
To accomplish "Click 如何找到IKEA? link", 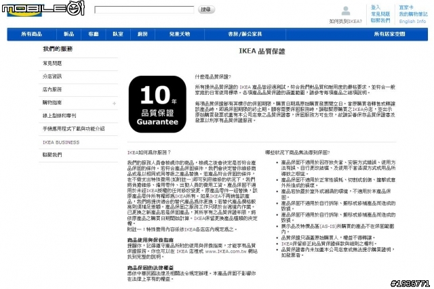I will pos(345,21).
